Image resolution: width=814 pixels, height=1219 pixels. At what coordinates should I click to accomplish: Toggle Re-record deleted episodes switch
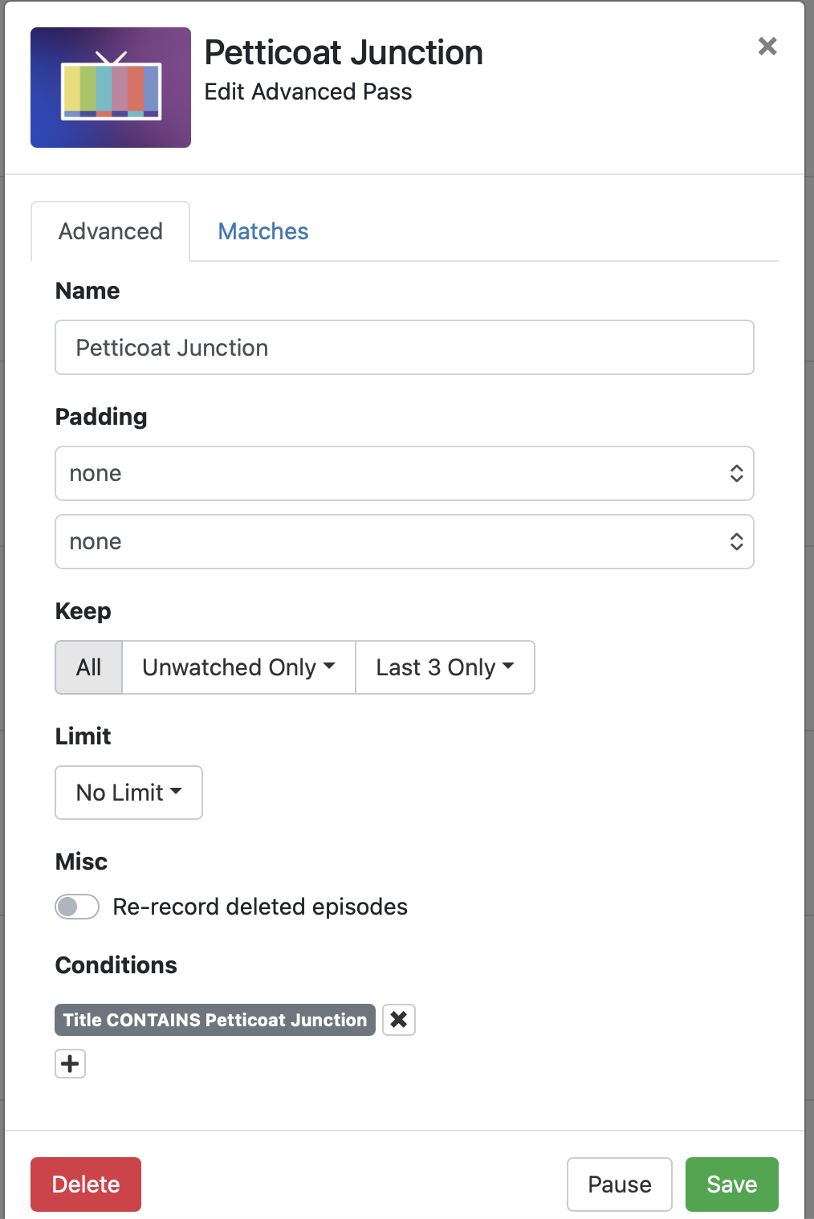77,907
